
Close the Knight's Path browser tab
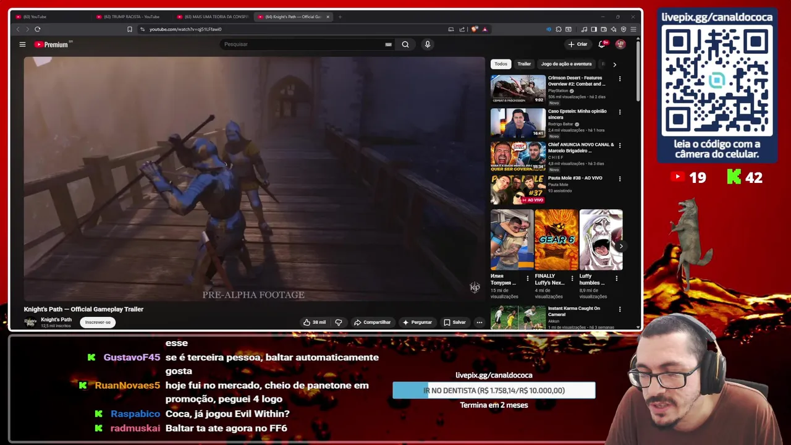click(x=328, y=17)
